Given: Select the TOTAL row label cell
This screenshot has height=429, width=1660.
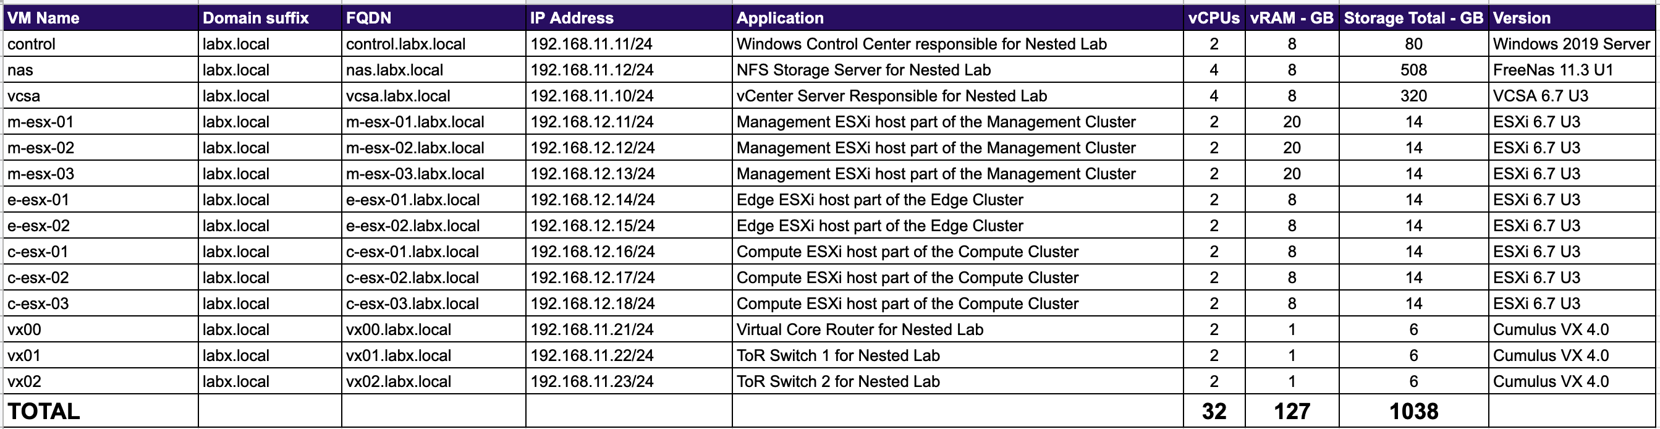Looking at the screenshot, I should pos(44,412).
